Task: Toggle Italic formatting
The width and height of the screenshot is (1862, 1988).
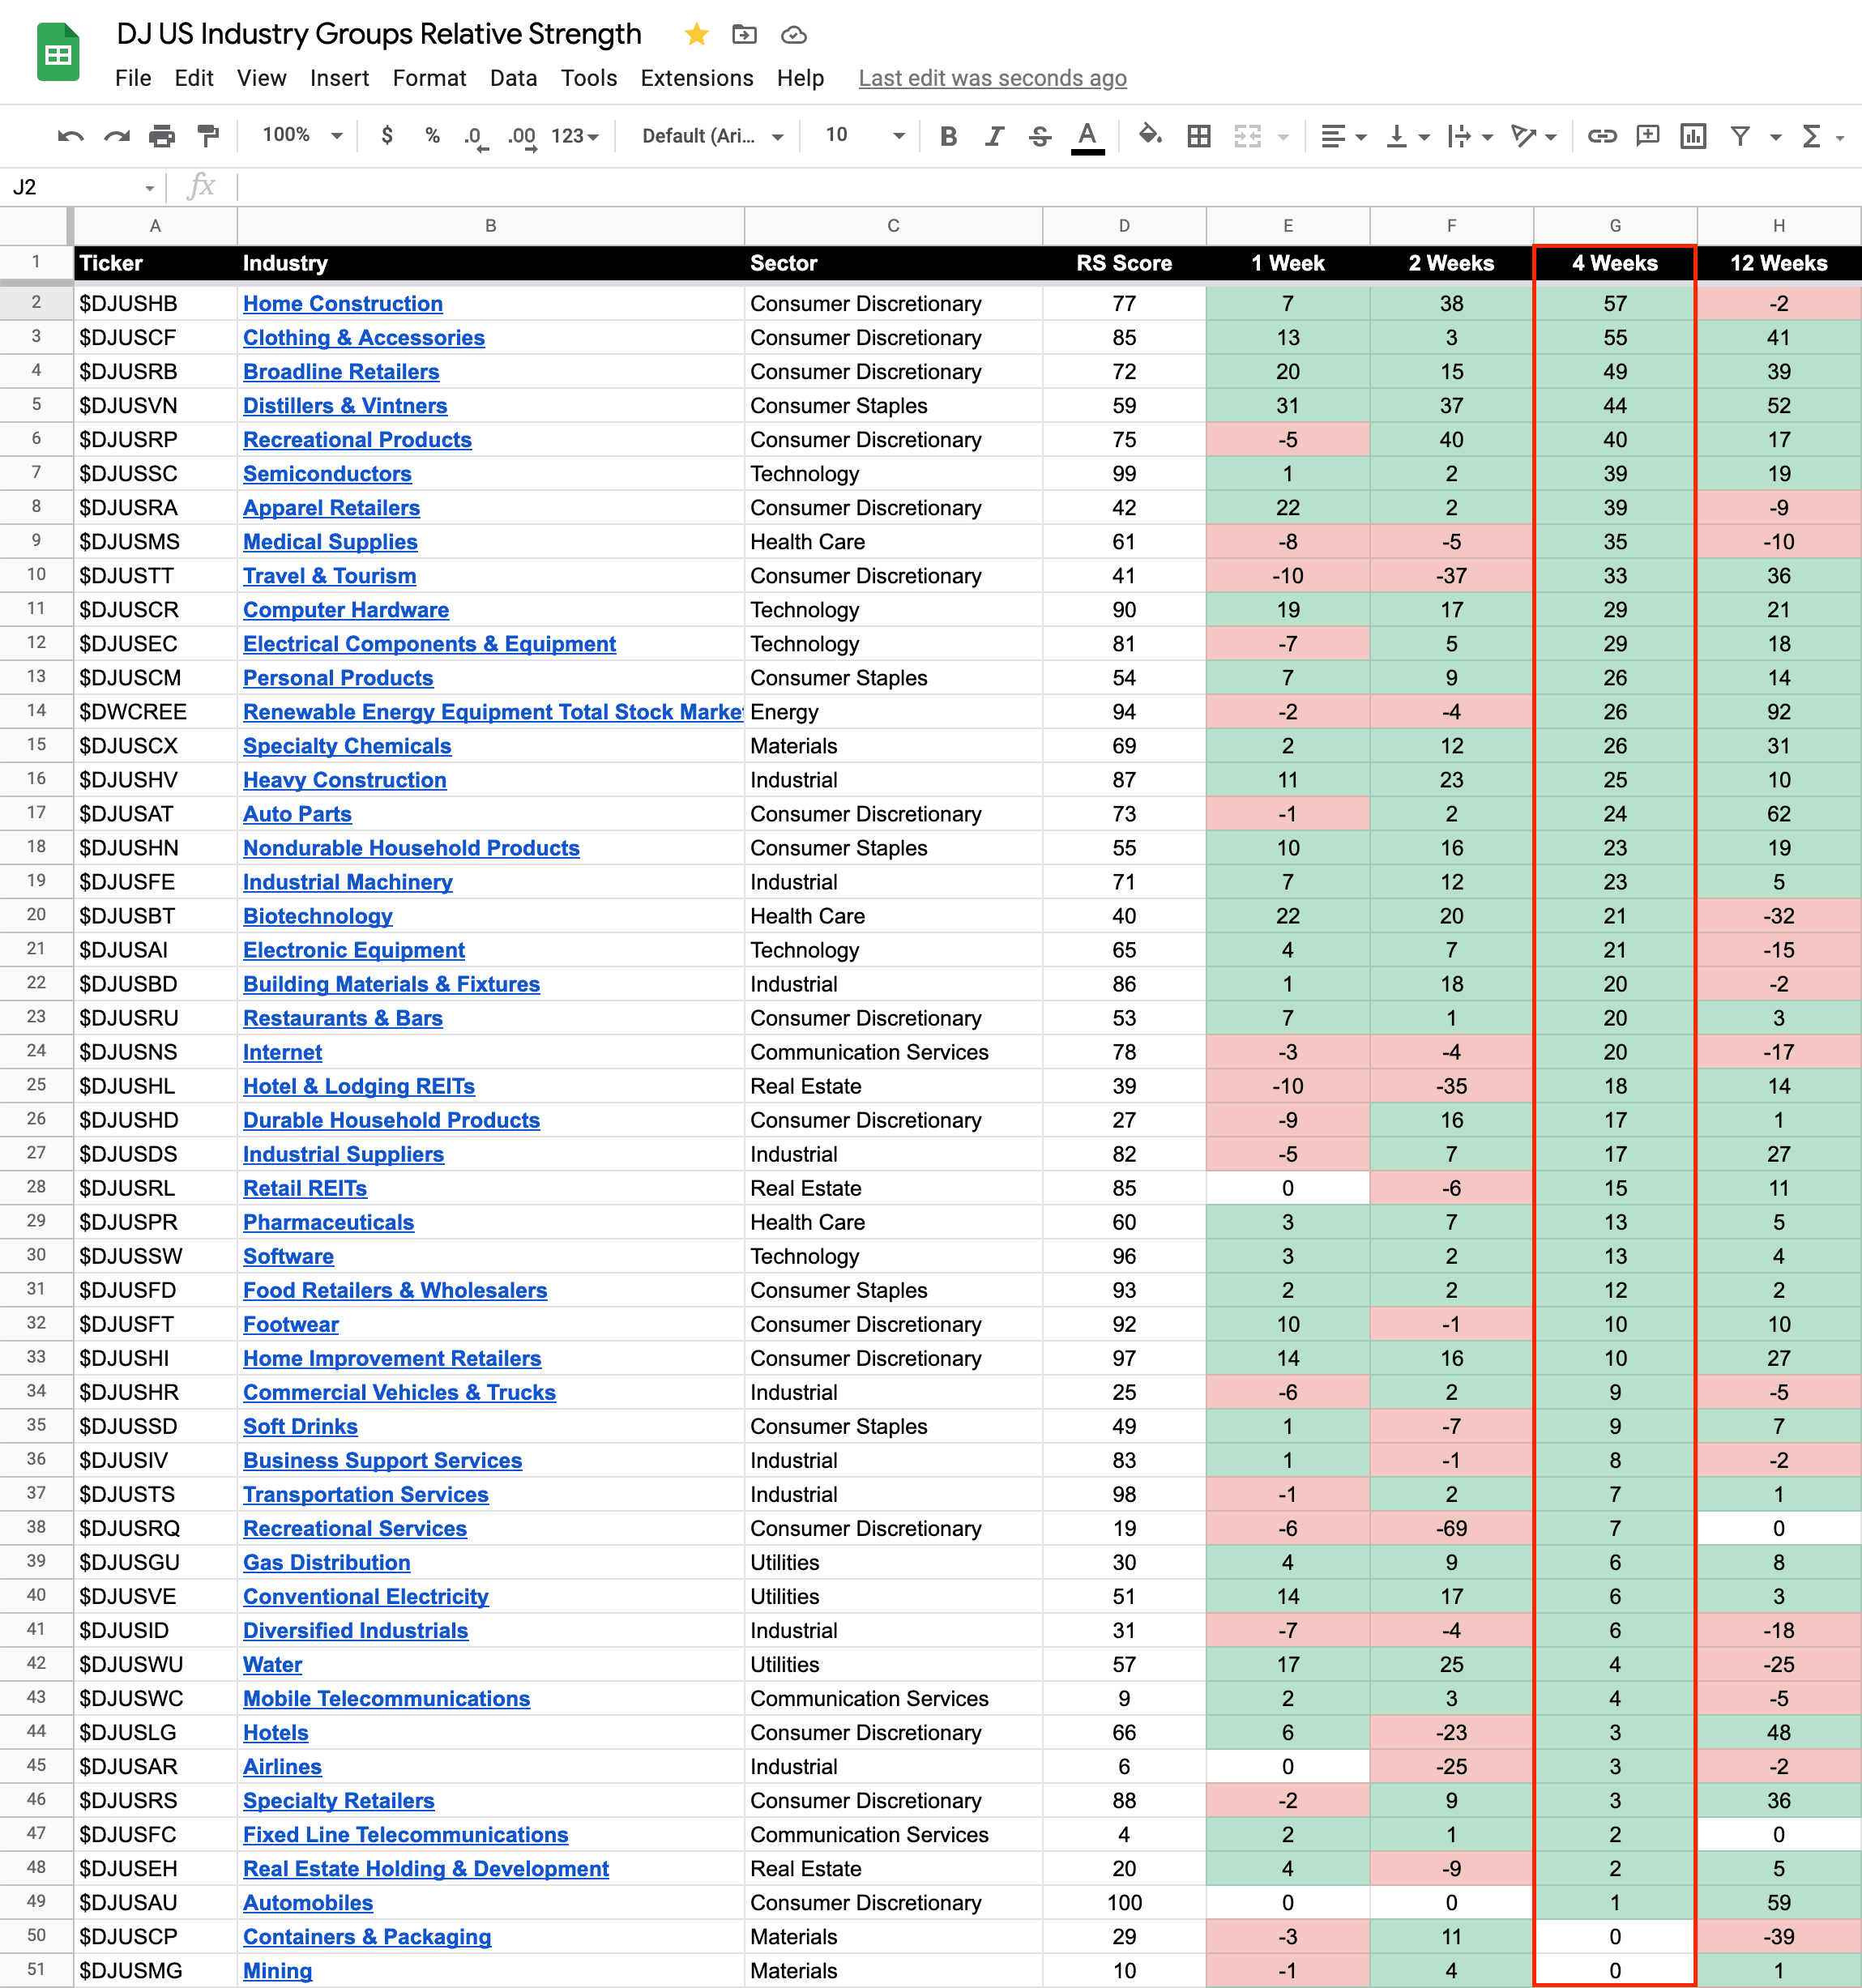Action: (x=994, y=136)
